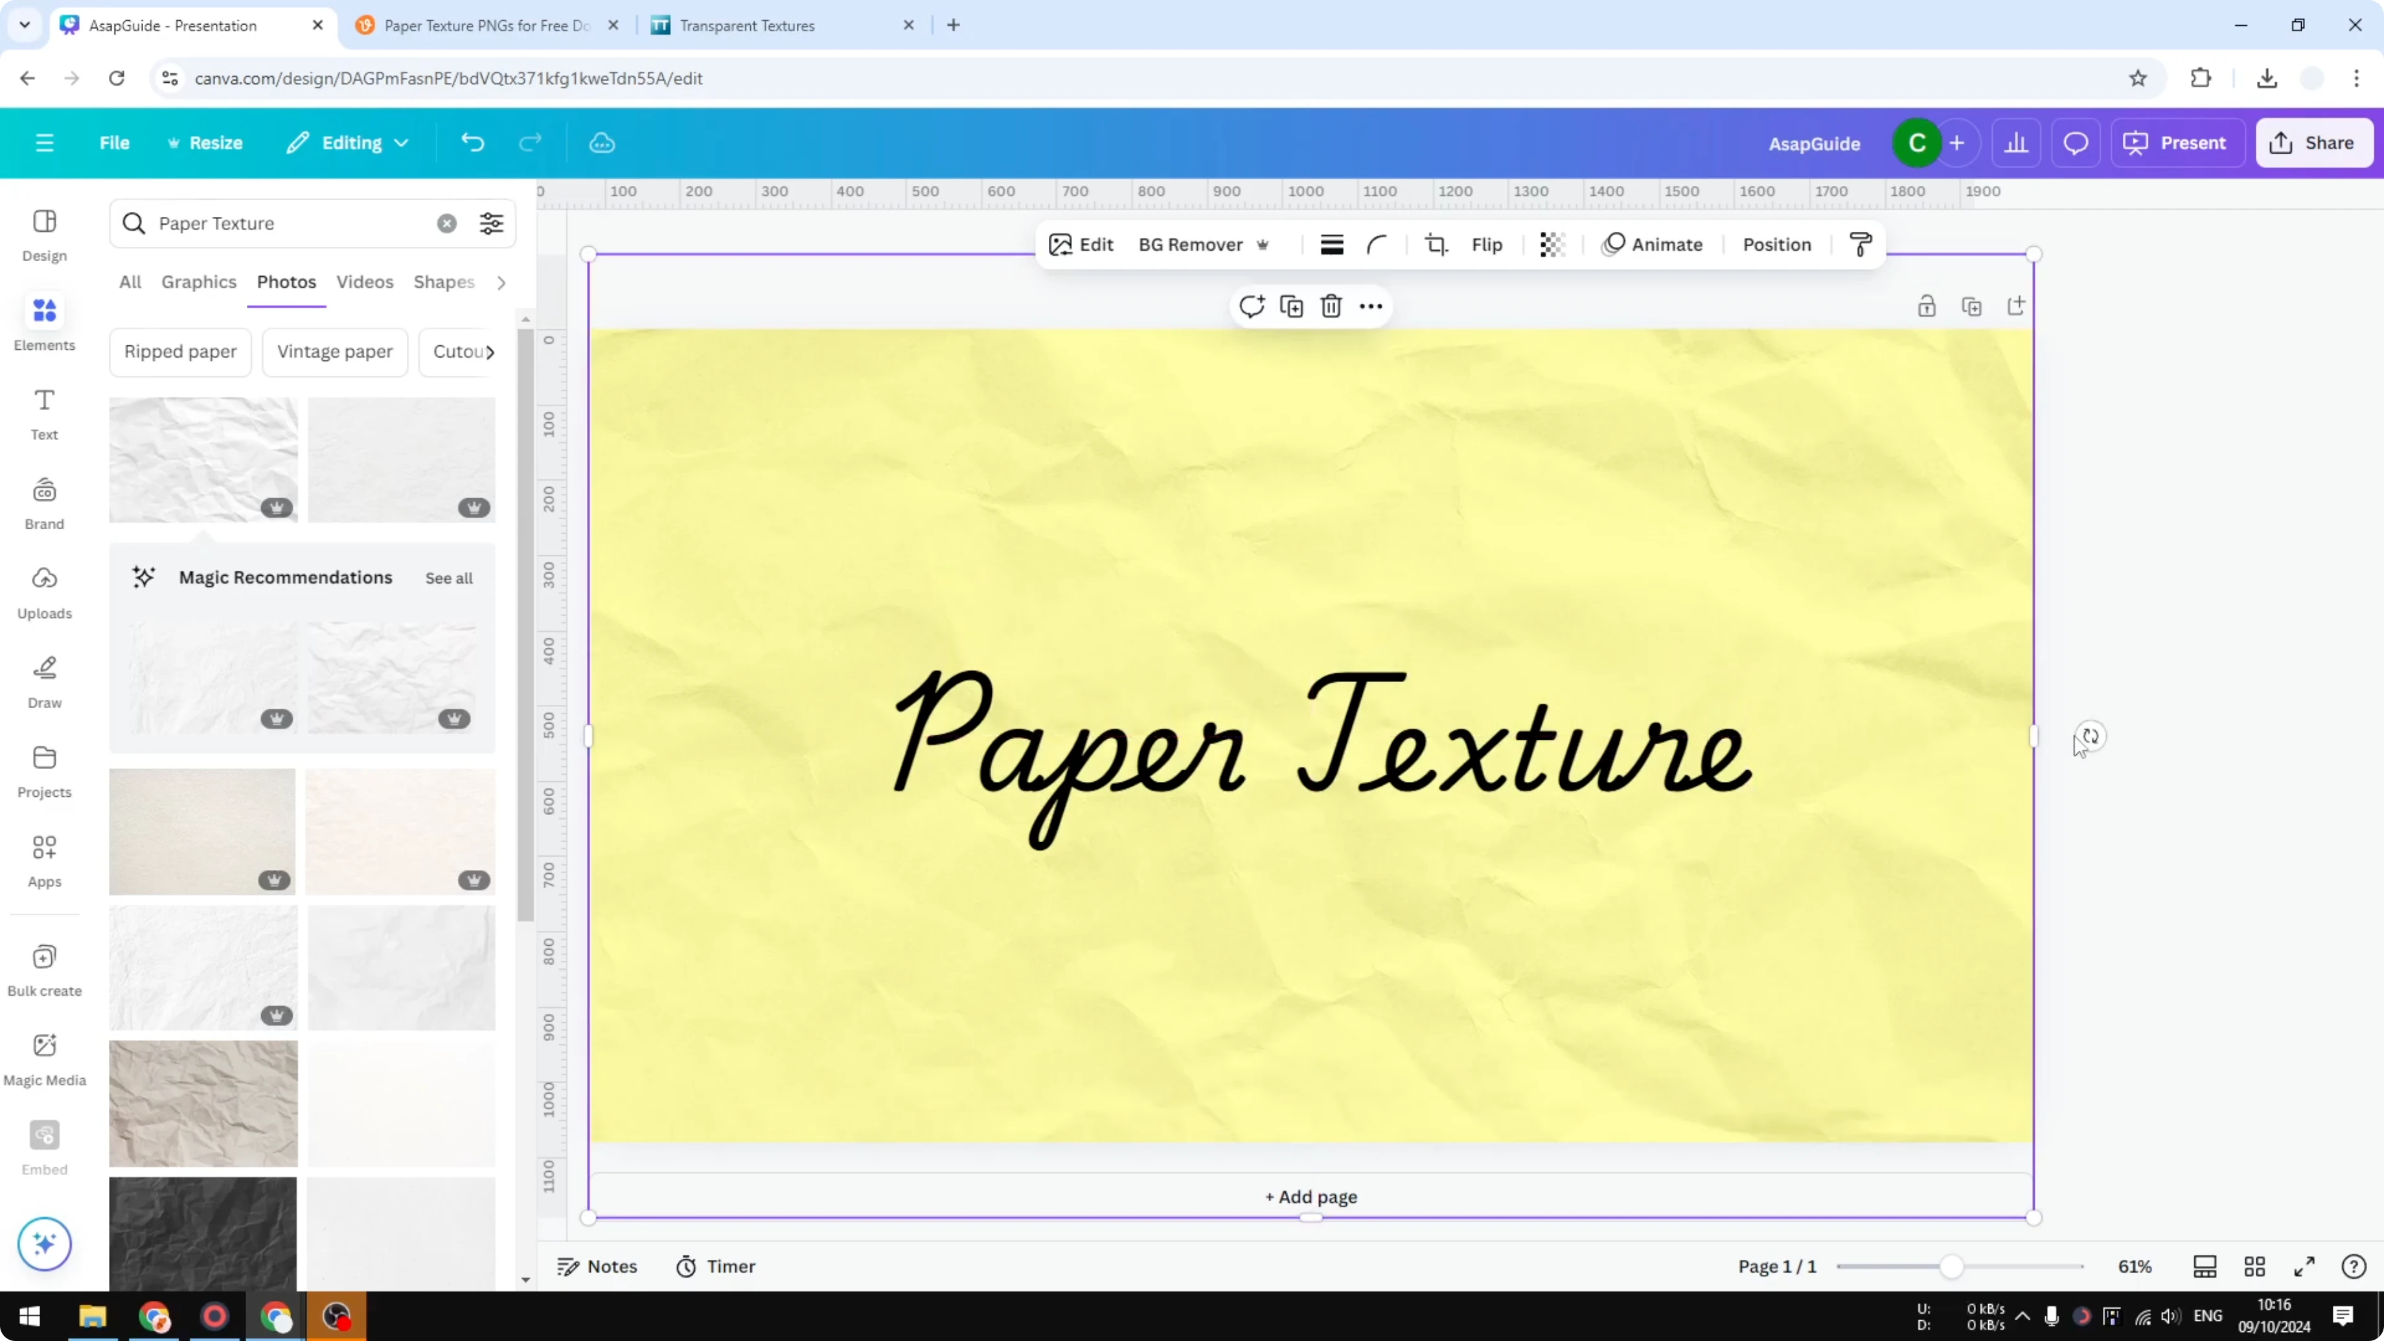Click the Present button
This screenshot has width=2384, height=1341.
(2177, 143)
